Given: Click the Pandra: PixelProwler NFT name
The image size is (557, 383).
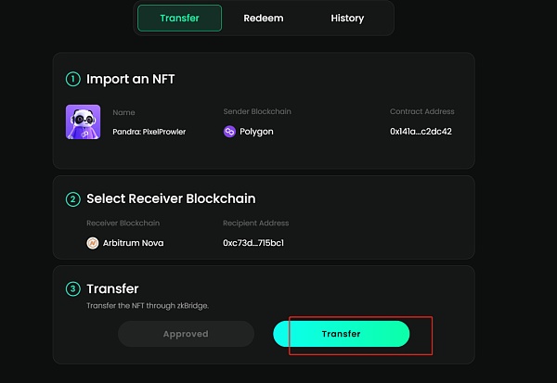Looking at the screenshot, I should (149, 132).
